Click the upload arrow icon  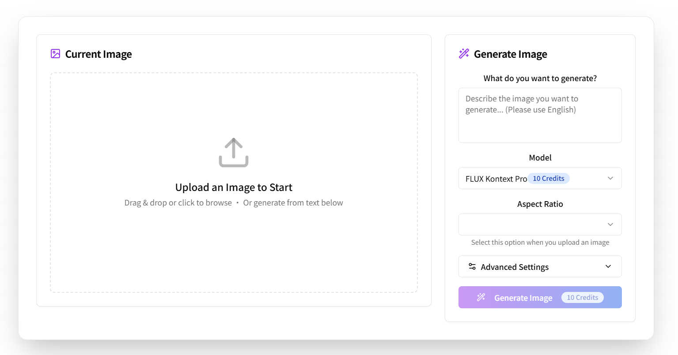[233, 152]
